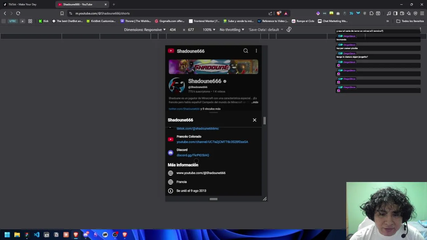Viewport: 427px width, 240px height.
Task: Open the Brave Wallet icon
Action: pyautogui.click(x=402, y=13)
